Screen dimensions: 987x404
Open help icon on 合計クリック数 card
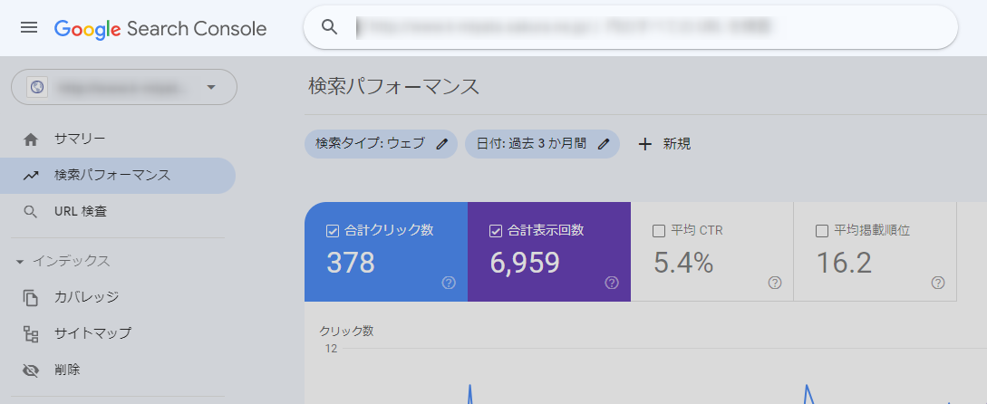(449, 284)
